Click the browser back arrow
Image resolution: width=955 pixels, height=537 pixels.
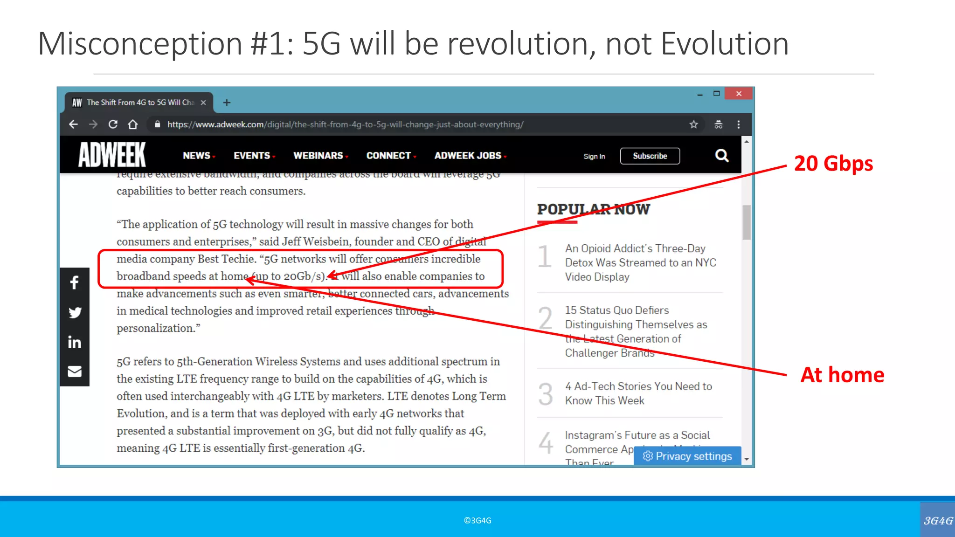pos(73,124)
